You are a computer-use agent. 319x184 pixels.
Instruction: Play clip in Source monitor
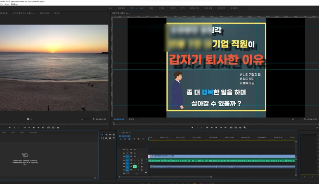pyautogui.click(x=34, y=128)
